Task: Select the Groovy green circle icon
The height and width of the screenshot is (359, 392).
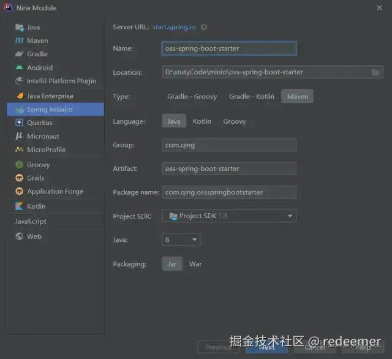Action: (20, 165)
